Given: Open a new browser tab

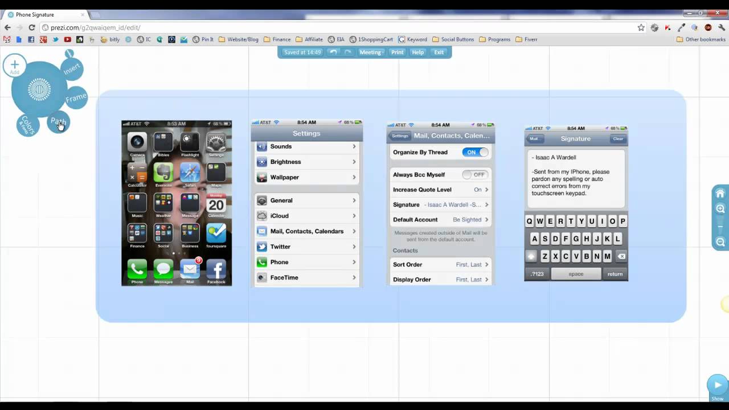Looking at the screenshot, I should pos(95,14).
